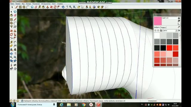Choose the Follow Me tool in left palette
The height and width of the screenshot is (107, 191).
tap(15, 34)
